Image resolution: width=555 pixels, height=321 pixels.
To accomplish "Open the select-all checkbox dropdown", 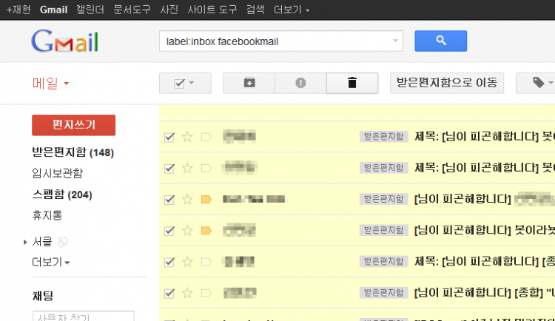I will [x=185, y=83].
